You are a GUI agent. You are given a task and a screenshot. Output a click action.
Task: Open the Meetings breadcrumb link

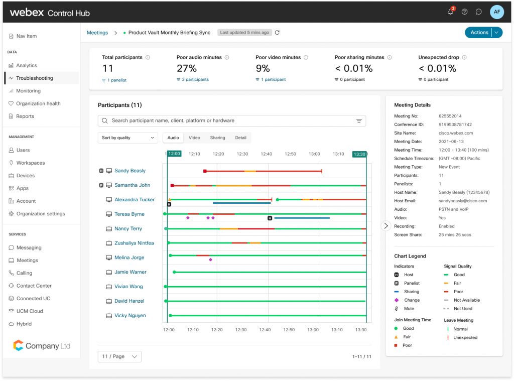click(97, 32)
